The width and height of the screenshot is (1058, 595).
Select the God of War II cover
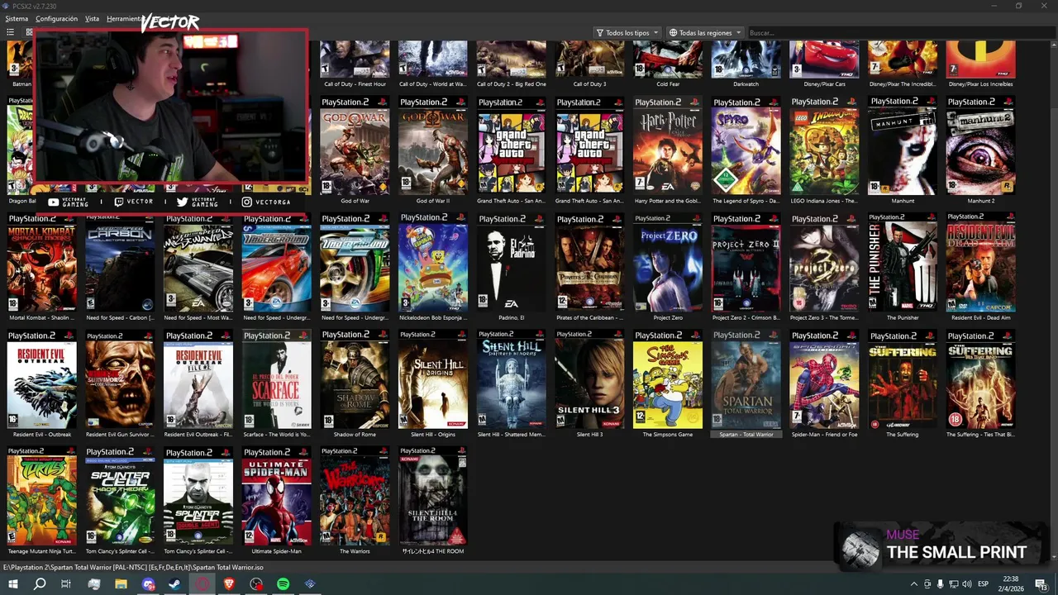click(432, 145)
